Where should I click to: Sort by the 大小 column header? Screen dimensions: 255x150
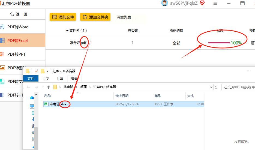tap(190, 96)
